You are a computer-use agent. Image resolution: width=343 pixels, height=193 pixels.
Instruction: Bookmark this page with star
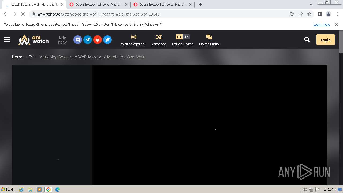[309, 14]
